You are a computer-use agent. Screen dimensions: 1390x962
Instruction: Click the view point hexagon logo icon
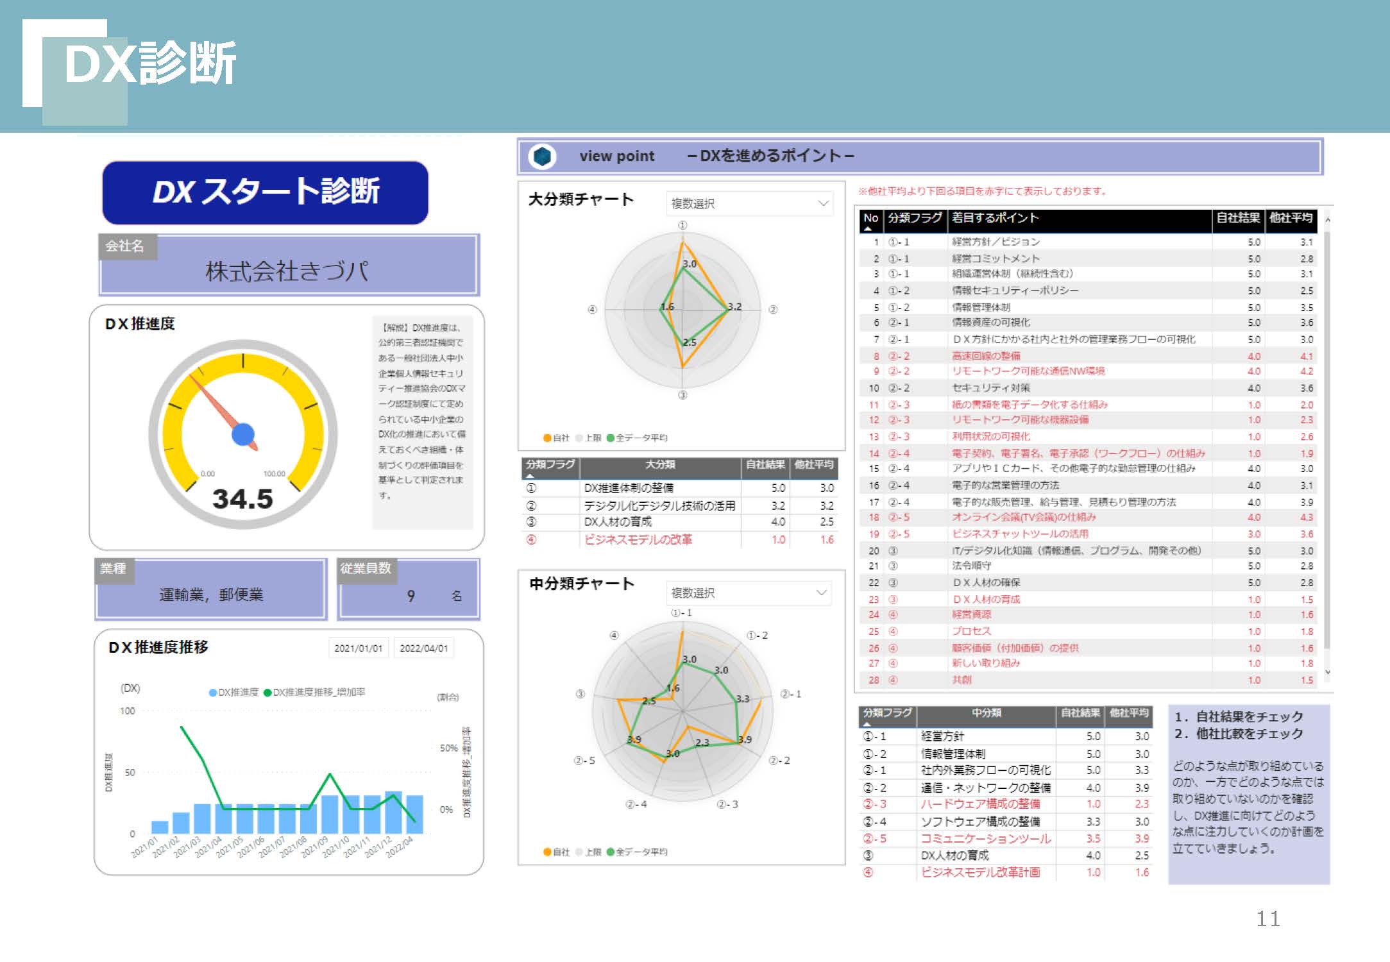click(x=542, y=156)
